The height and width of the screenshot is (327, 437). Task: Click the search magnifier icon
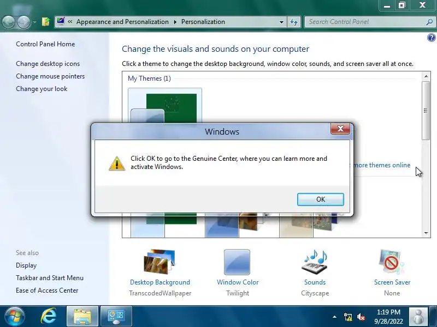[429, 22]
